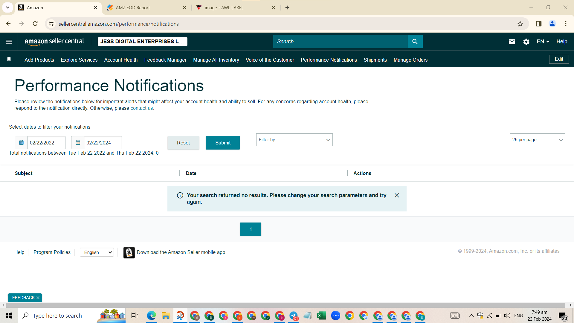Image resolution: width=574 pixels, height=323 pixels.
Task: Expand the JESS DIGITAL ENTERPRISES account switcher
Action: coord(143,42)
